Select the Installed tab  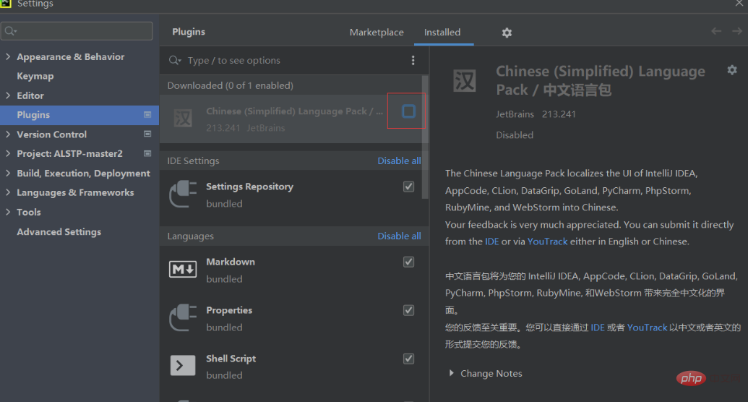pos(442,33)
